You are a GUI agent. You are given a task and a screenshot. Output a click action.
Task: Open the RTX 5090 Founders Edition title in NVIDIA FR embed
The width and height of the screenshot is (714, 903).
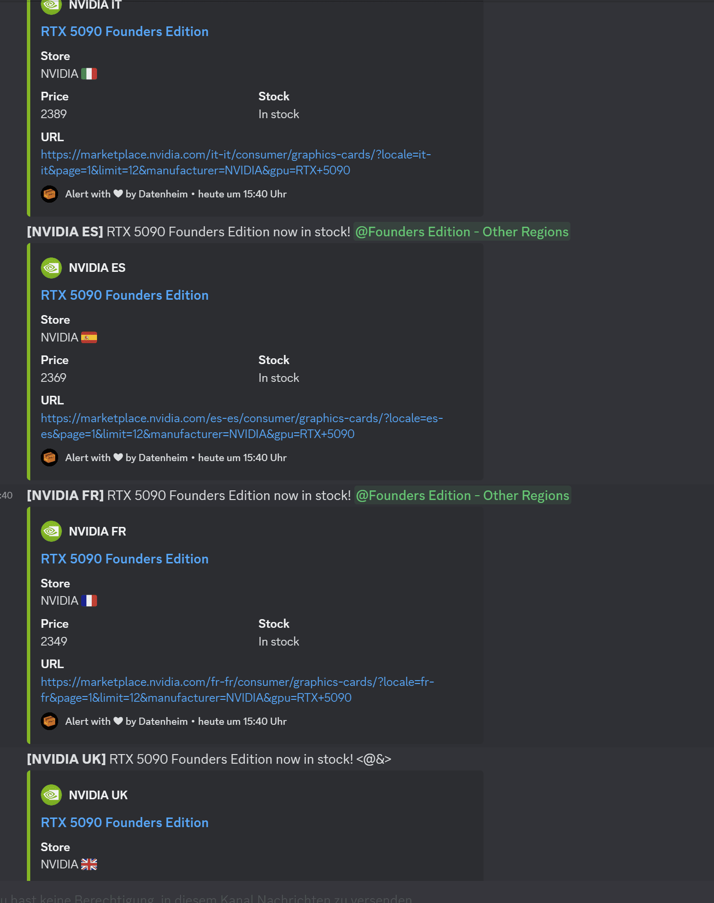pos(125,559)
